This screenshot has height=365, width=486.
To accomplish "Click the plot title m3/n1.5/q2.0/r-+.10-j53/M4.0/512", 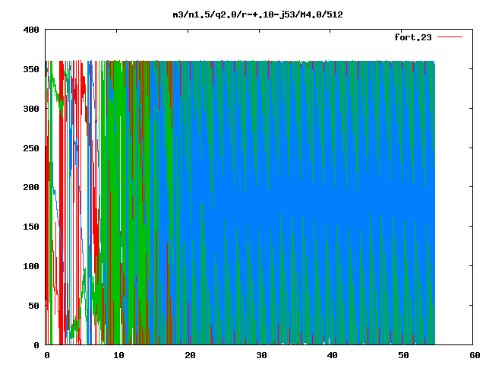I will (258, 14).
